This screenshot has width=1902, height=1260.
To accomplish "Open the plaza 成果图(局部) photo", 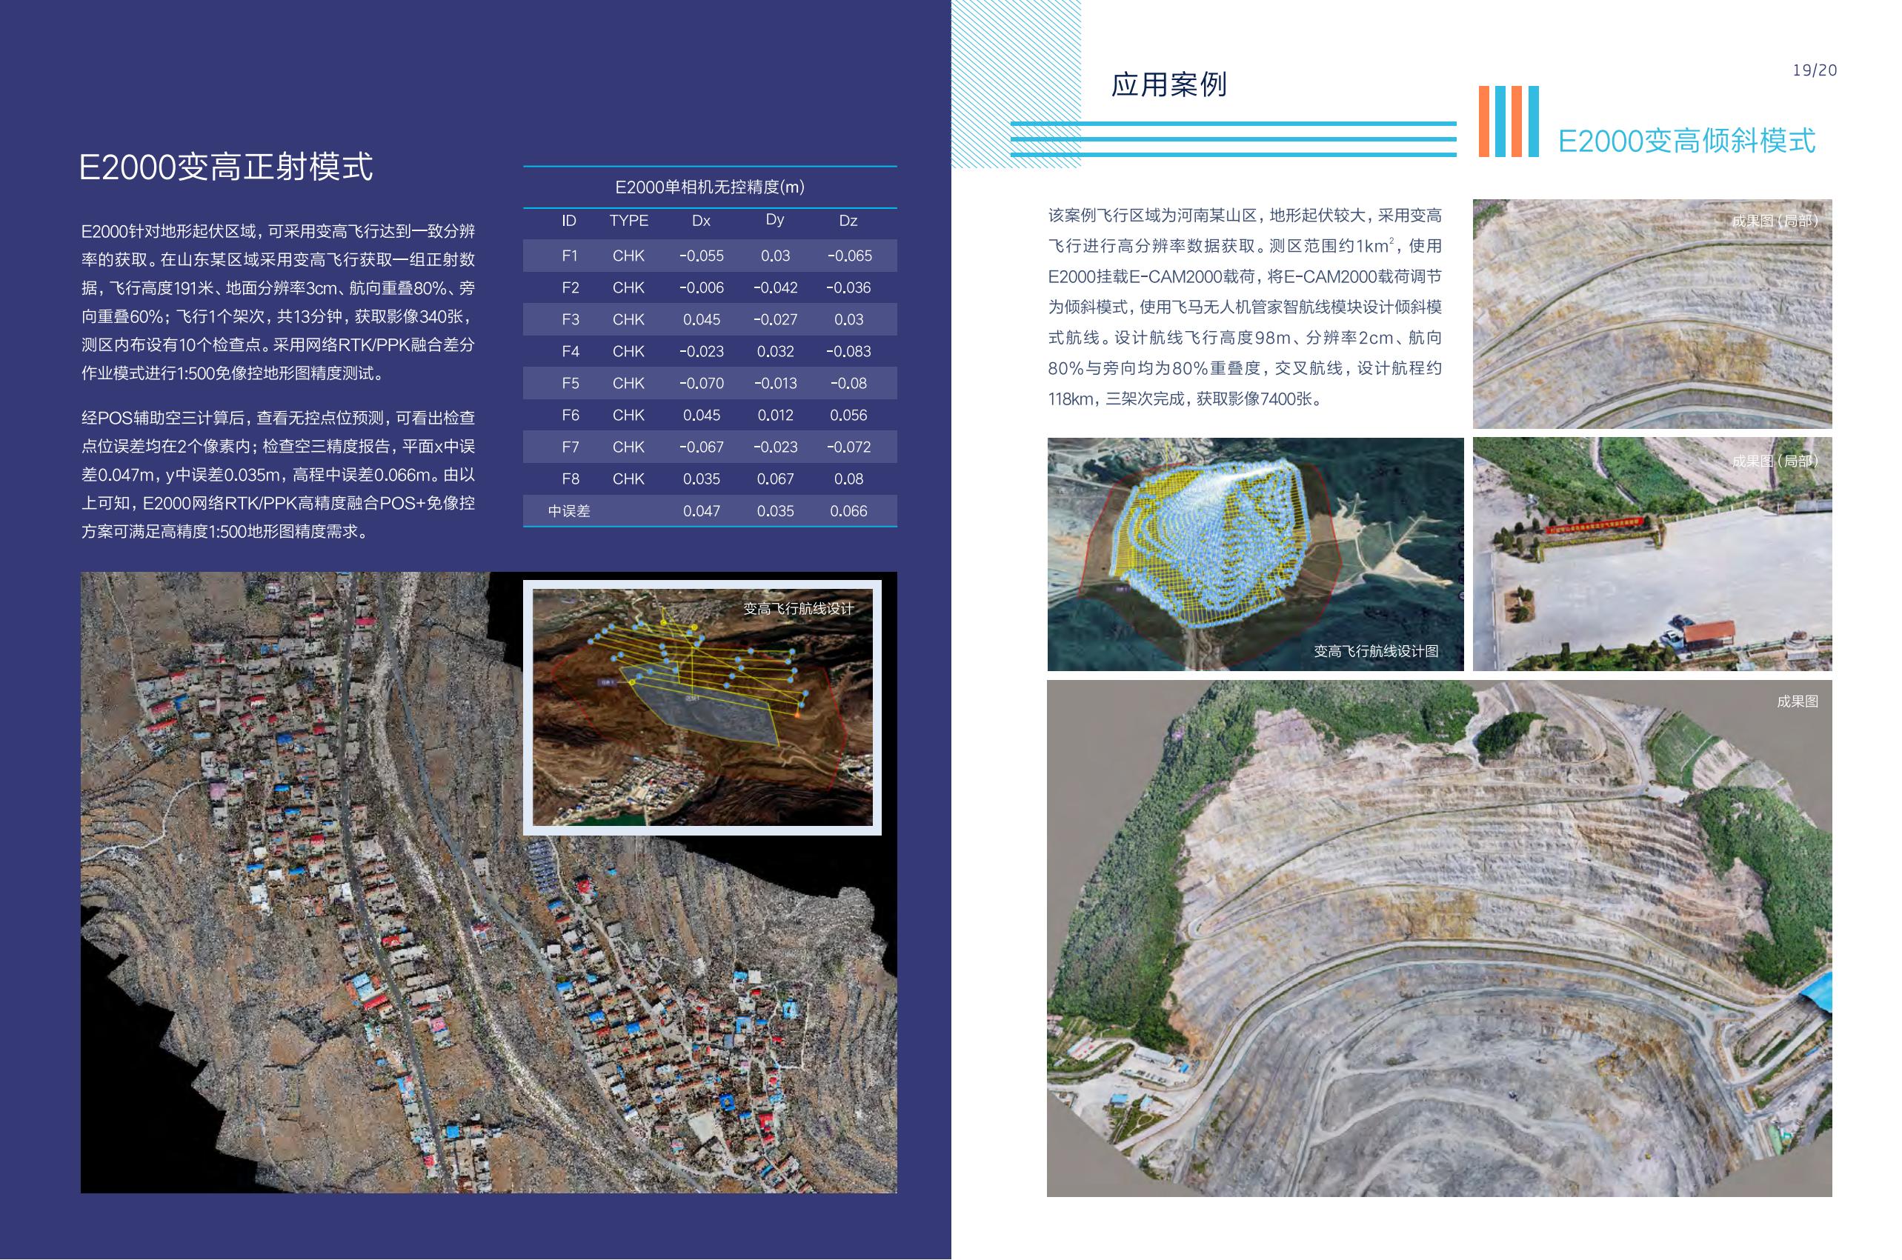I will click(x=1652, y=553).
